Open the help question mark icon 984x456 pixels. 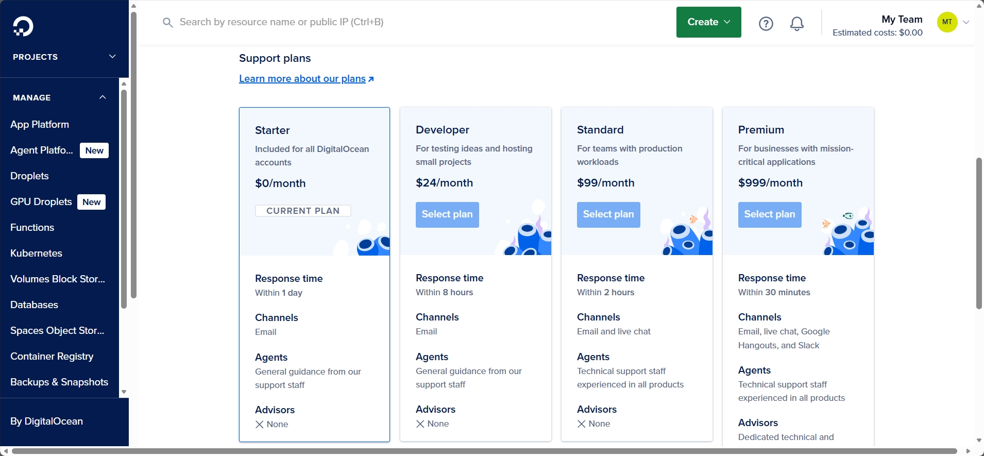[766, 24]
